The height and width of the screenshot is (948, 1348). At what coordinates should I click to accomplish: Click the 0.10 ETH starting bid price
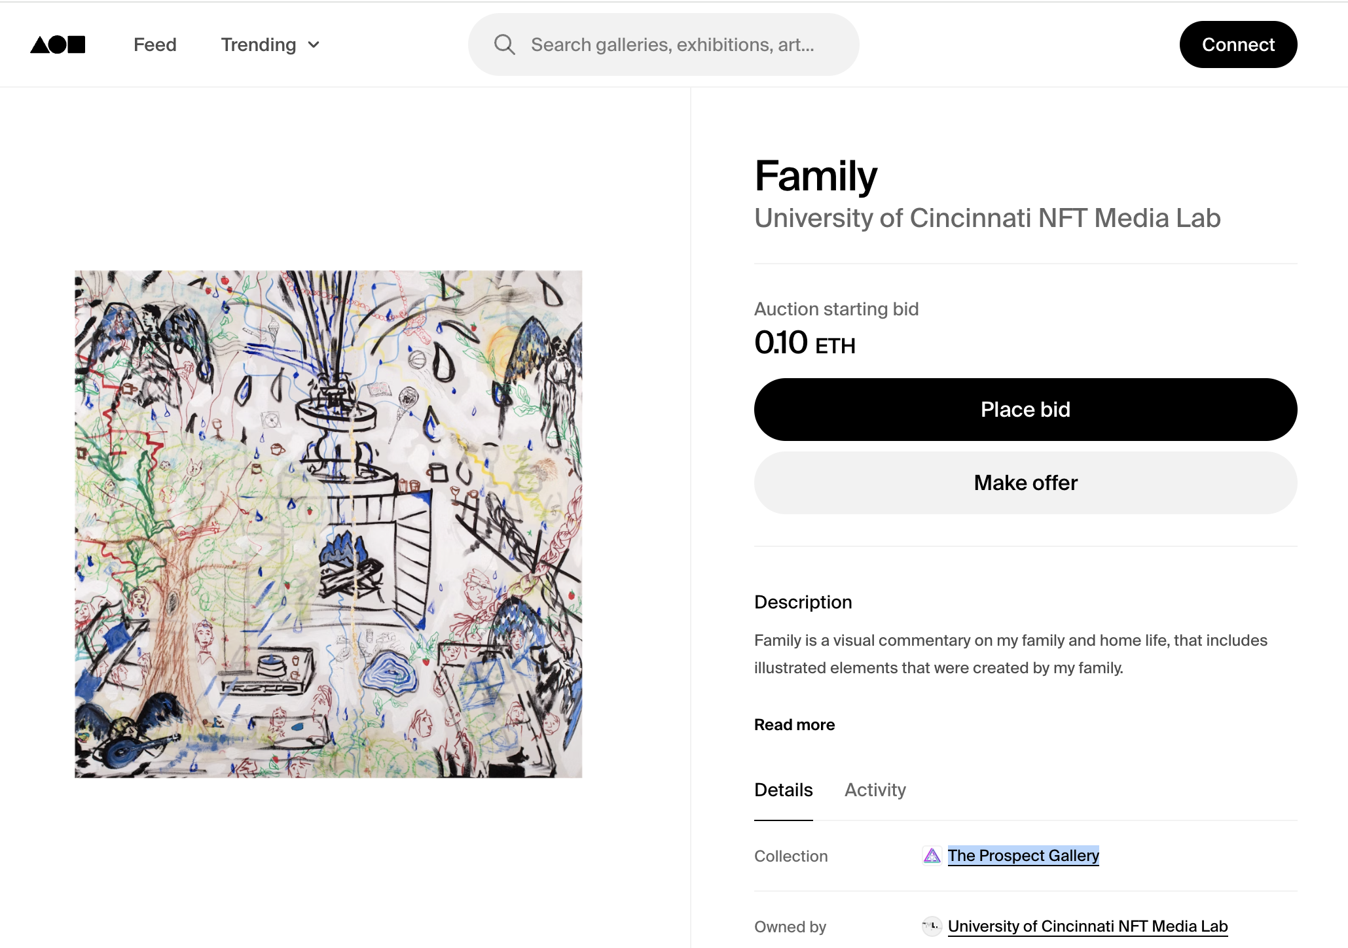coord(805,343)
